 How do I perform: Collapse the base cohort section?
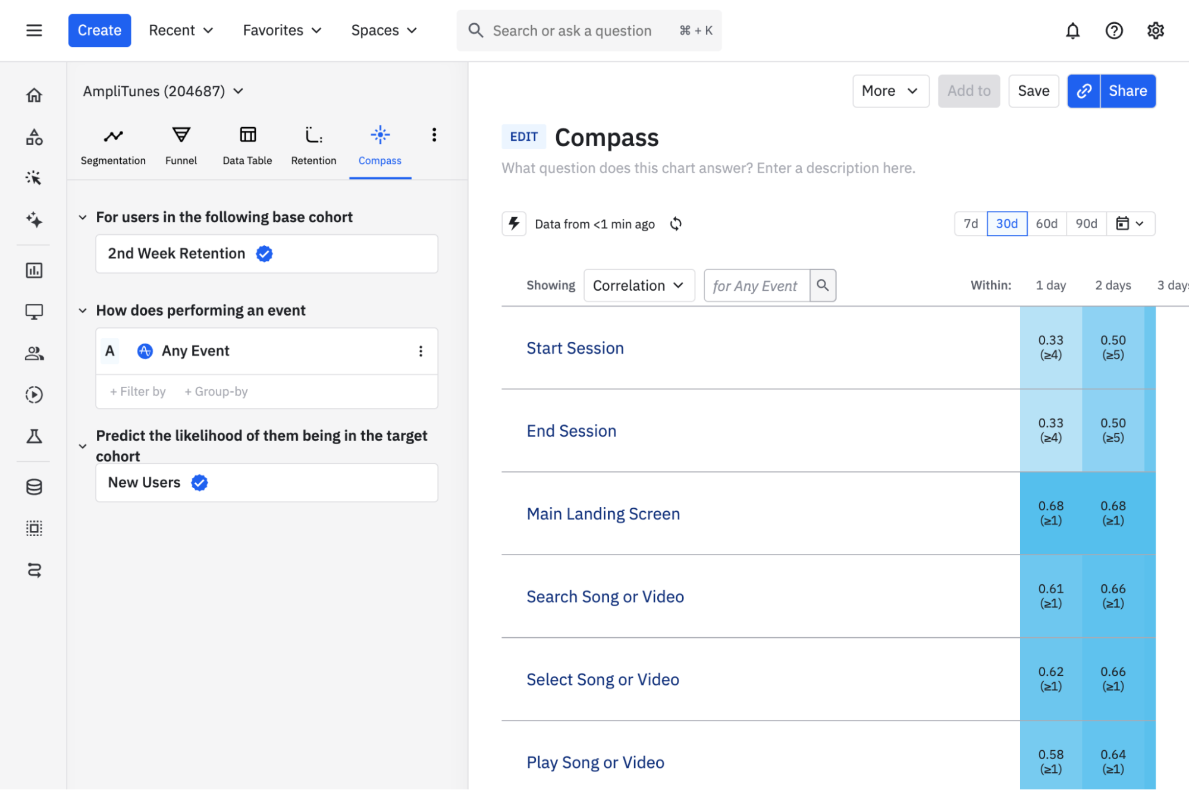[83, 218]
